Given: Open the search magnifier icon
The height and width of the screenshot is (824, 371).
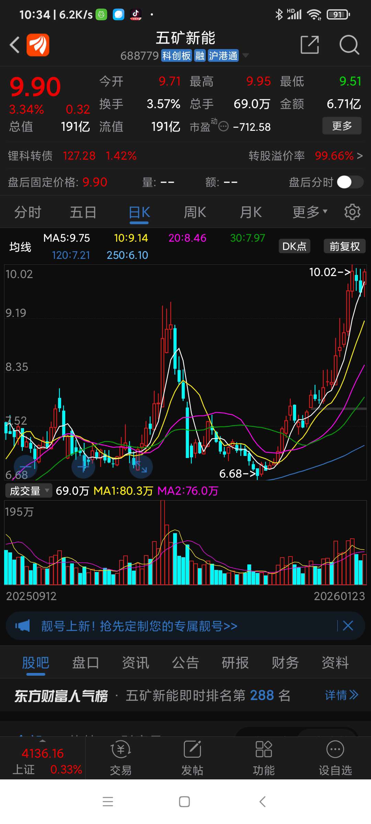Looking at the screenshot, I should tap(349, 45).
